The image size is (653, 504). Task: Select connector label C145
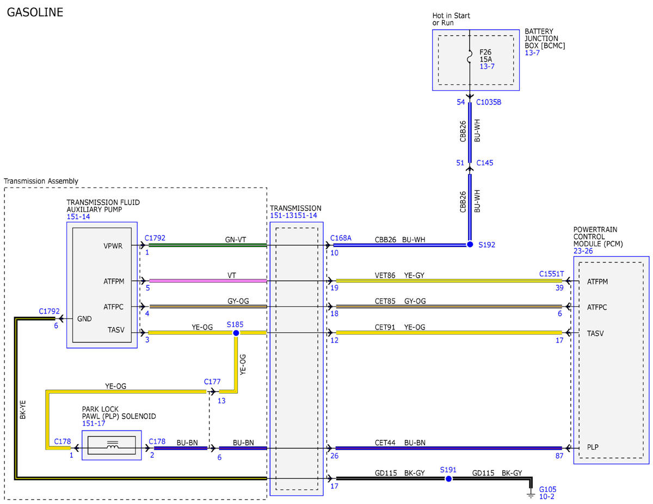(485, 163)
